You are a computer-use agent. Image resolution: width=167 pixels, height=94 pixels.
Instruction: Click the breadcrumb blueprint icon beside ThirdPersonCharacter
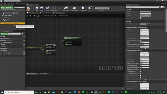tap(38, 16)
